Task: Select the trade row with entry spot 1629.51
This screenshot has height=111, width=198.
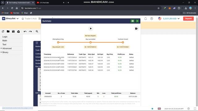Action: click(91, 67)
